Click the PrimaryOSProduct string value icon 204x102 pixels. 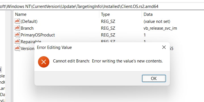pyautogui.click(x=17, y=35)
